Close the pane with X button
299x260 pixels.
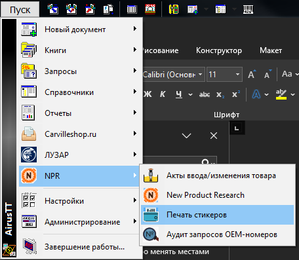[x=214, y=136]
